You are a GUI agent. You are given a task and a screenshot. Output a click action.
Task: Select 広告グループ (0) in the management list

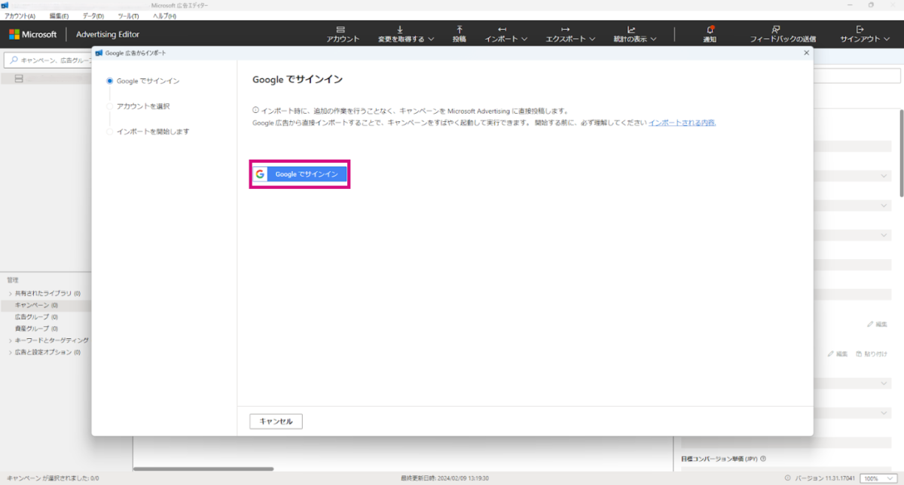pyautogui.click(x=37, y=317)
